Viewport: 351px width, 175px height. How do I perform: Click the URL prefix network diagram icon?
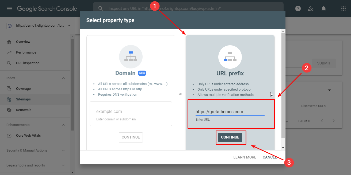click(230, 57)
